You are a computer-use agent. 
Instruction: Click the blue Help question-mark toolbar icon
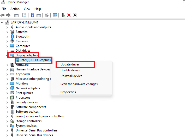(33, 15)
